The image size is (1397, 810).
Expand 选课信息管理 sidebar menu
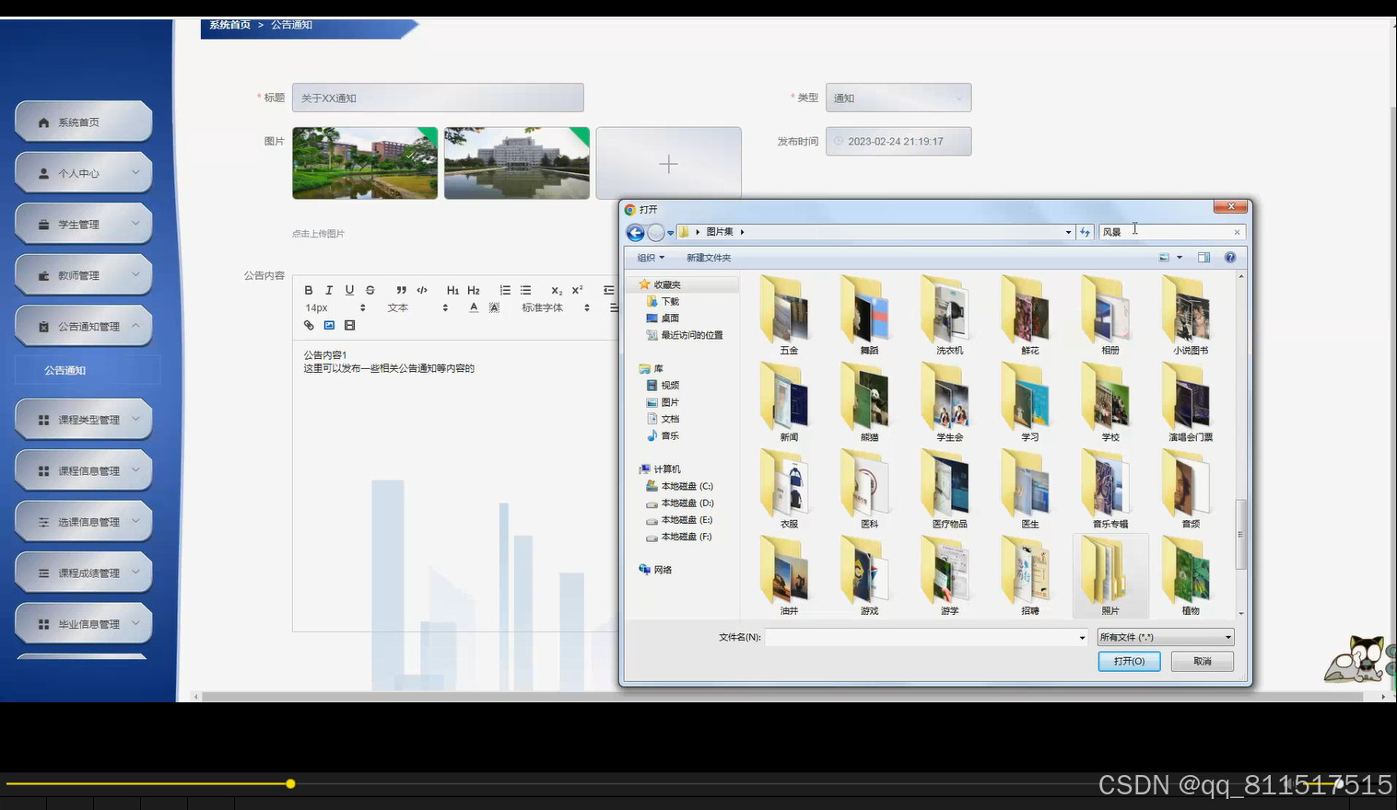(x=83, y=521)
